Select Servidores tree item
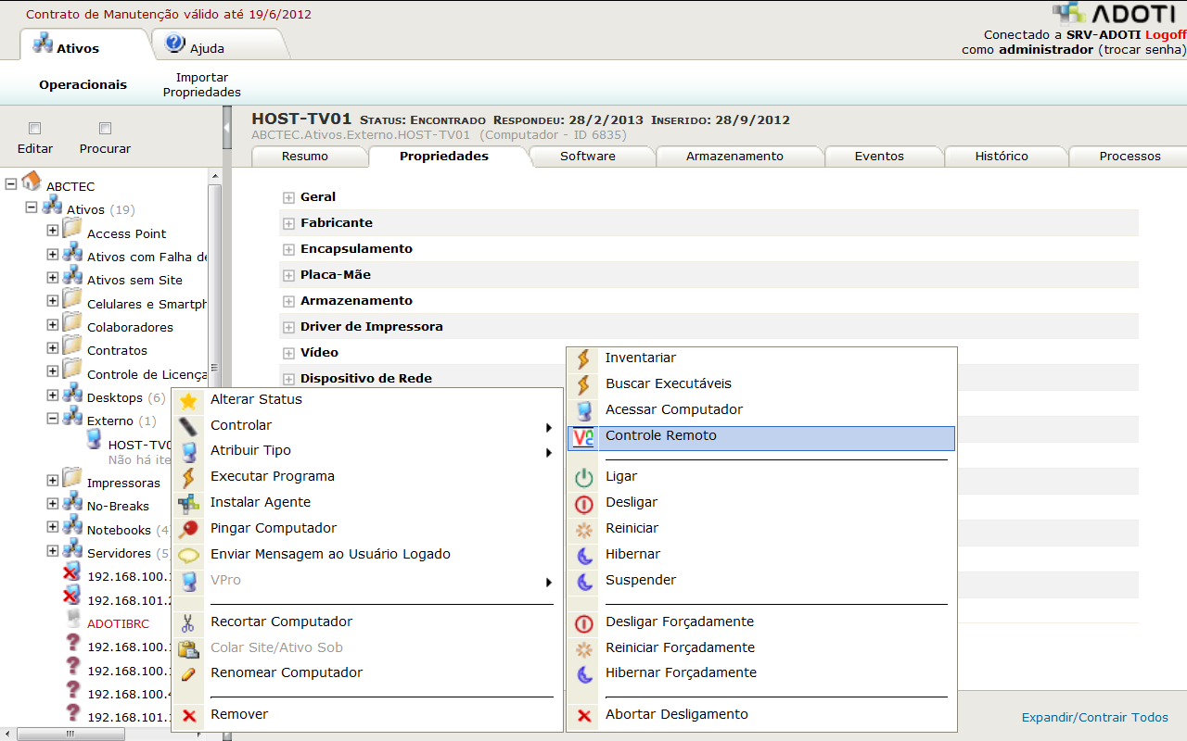The width and height of the screenshot is (1187, 741). (x=119, y=554)
